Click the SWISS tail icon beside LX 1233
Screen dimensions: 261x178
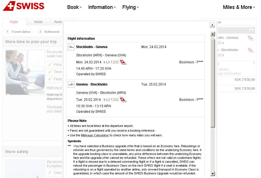tap(123, 62)
